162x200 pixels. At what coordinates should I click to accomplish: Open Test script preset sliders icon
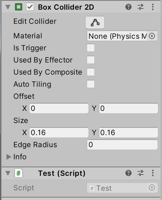click(141, 173)
